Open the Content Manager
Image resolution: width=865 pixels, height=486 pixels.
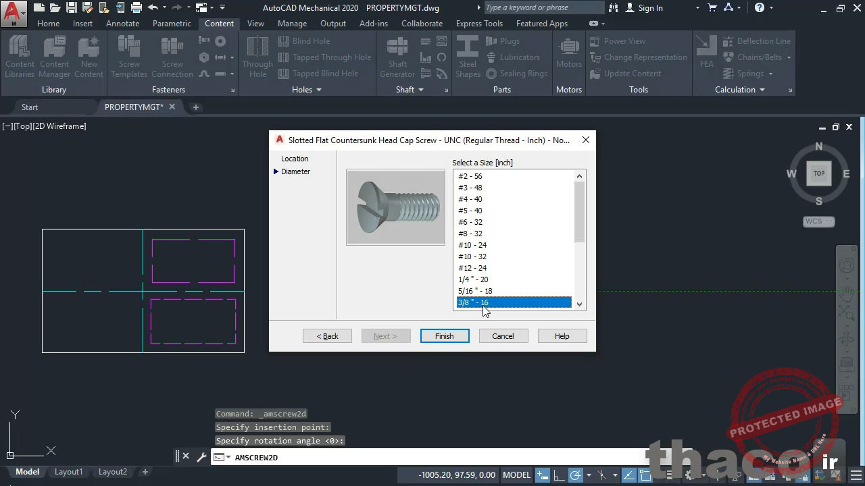click(x=54, y=57)
